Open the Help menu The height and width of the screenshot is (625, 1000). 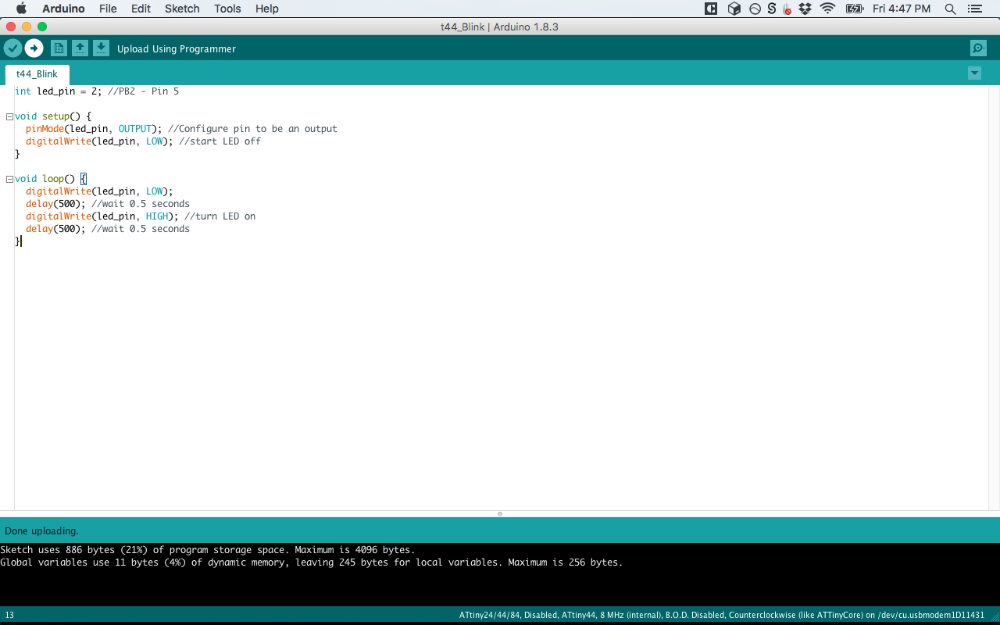click(x=267, y=9)
